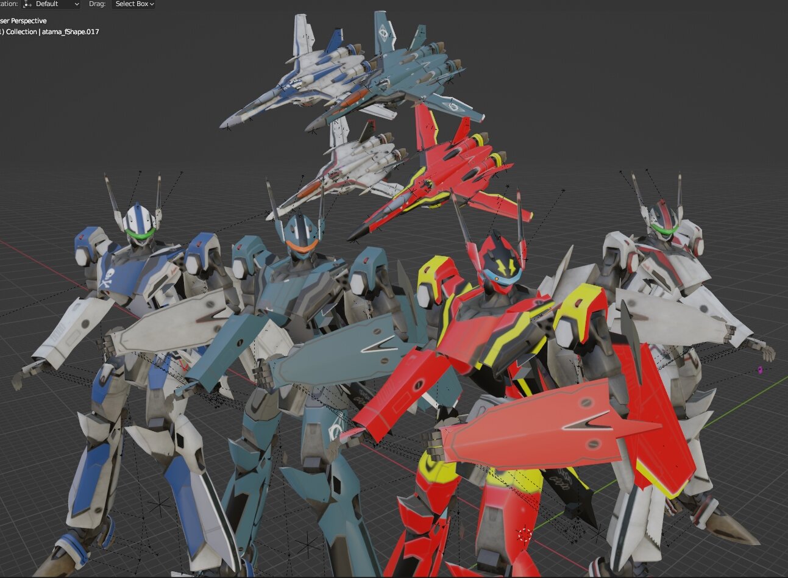Click the 'Collection | atama_fShape.017' label
Viewport: 788px width, 578px height.
[x=49, y=32]
